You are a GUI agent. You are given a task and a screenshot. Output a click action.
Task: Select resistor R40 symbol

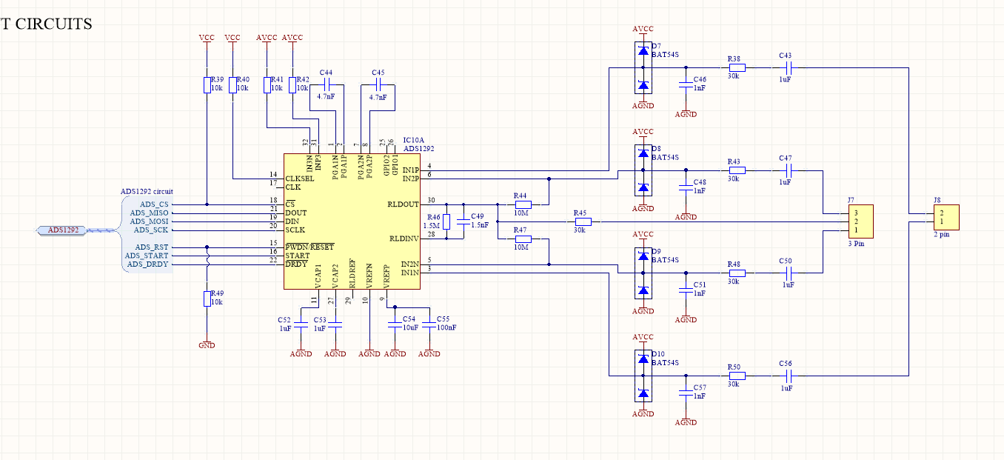pos(232,84)
